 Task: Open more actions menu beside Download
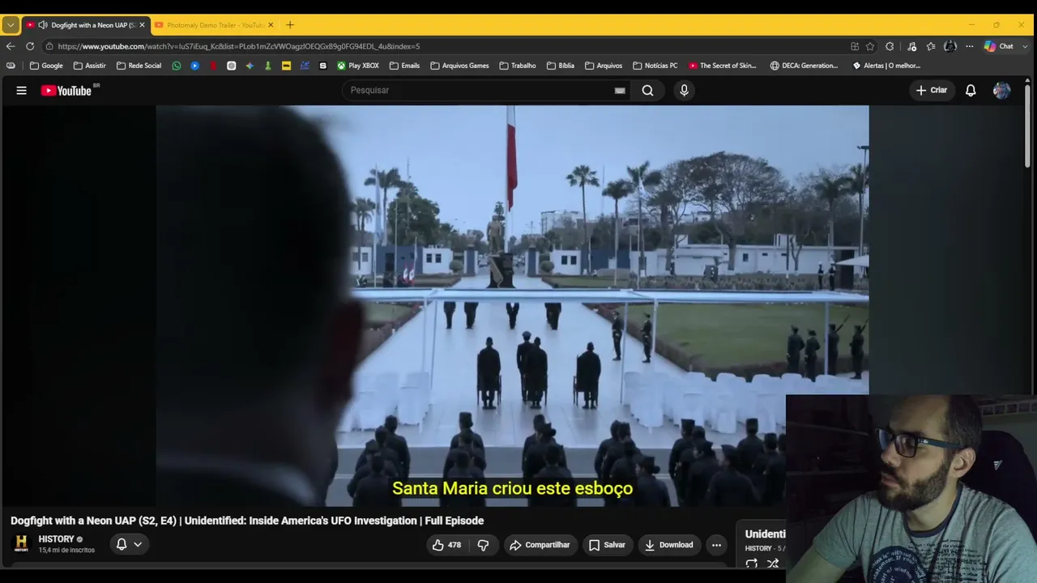coord(716,545)
